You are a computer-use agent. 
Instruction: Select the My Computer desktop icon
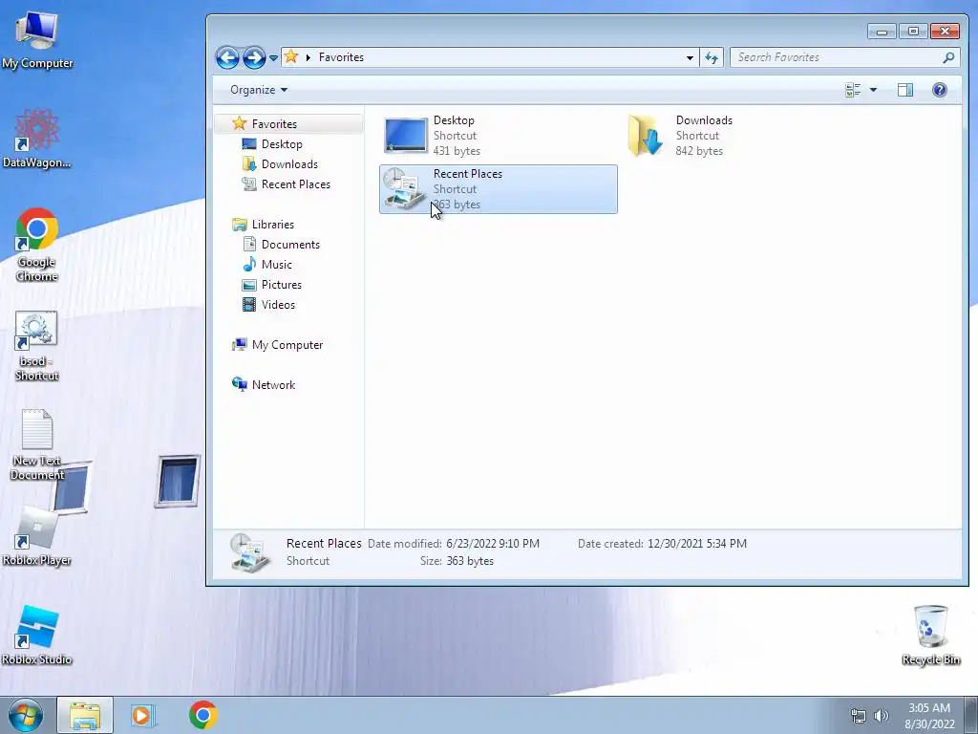click(x=37, y=39)
